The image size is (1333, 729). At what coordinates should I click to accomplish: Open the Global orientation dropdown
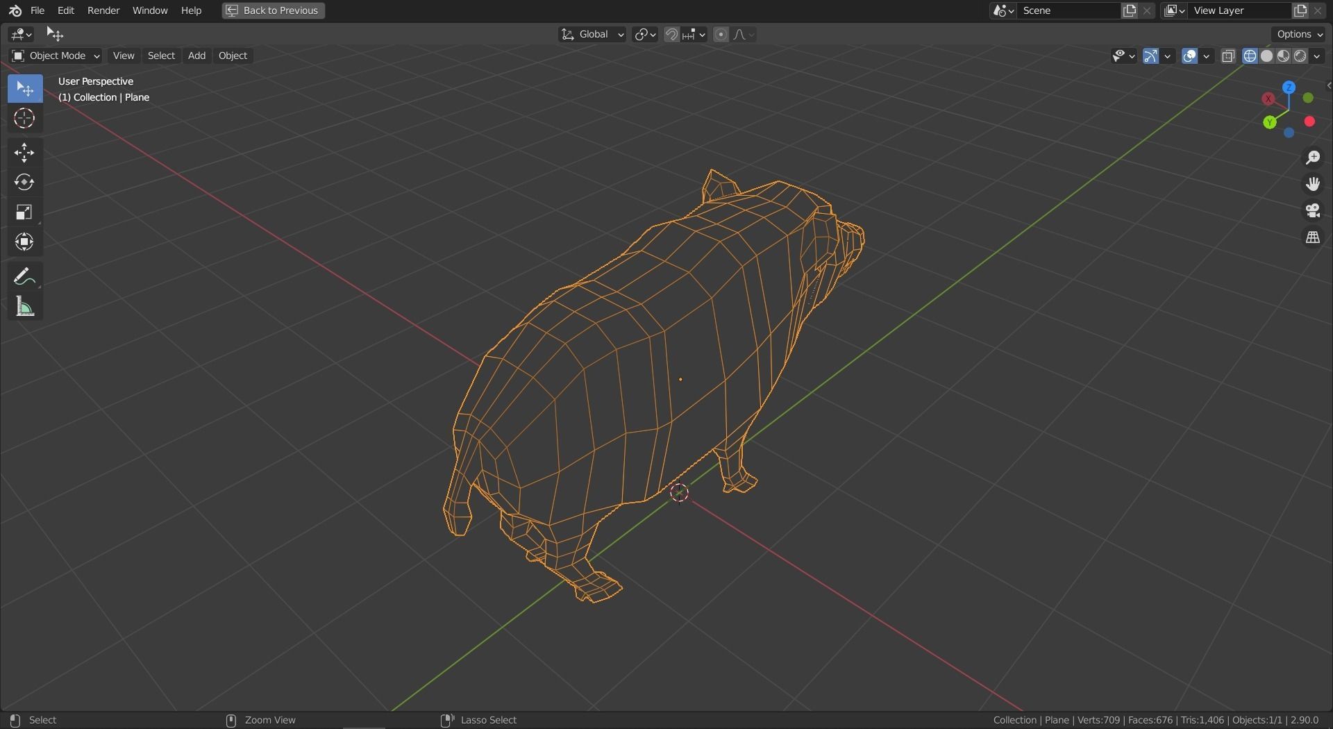pos(592,35)
